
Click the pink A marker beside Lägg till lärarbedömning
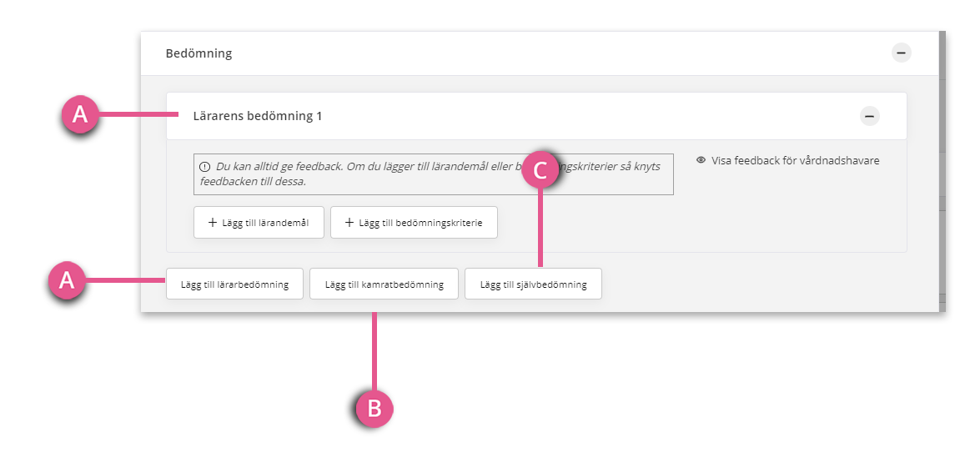pos(66,280)
